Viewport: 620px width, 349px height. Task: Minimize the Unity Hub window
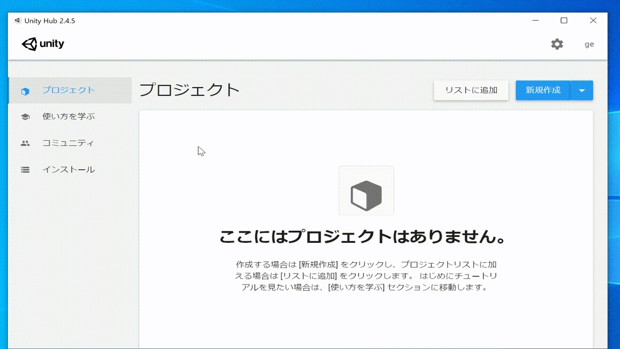point(536,20)
